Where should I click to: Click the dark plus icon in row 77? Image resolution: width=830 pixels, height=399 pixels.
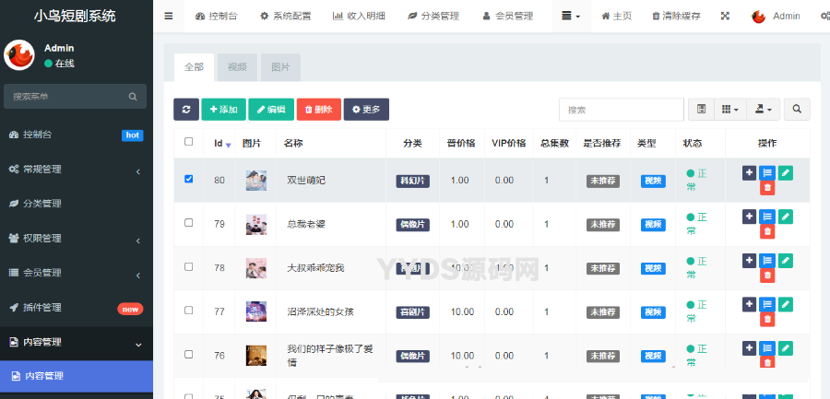(748, 304)
